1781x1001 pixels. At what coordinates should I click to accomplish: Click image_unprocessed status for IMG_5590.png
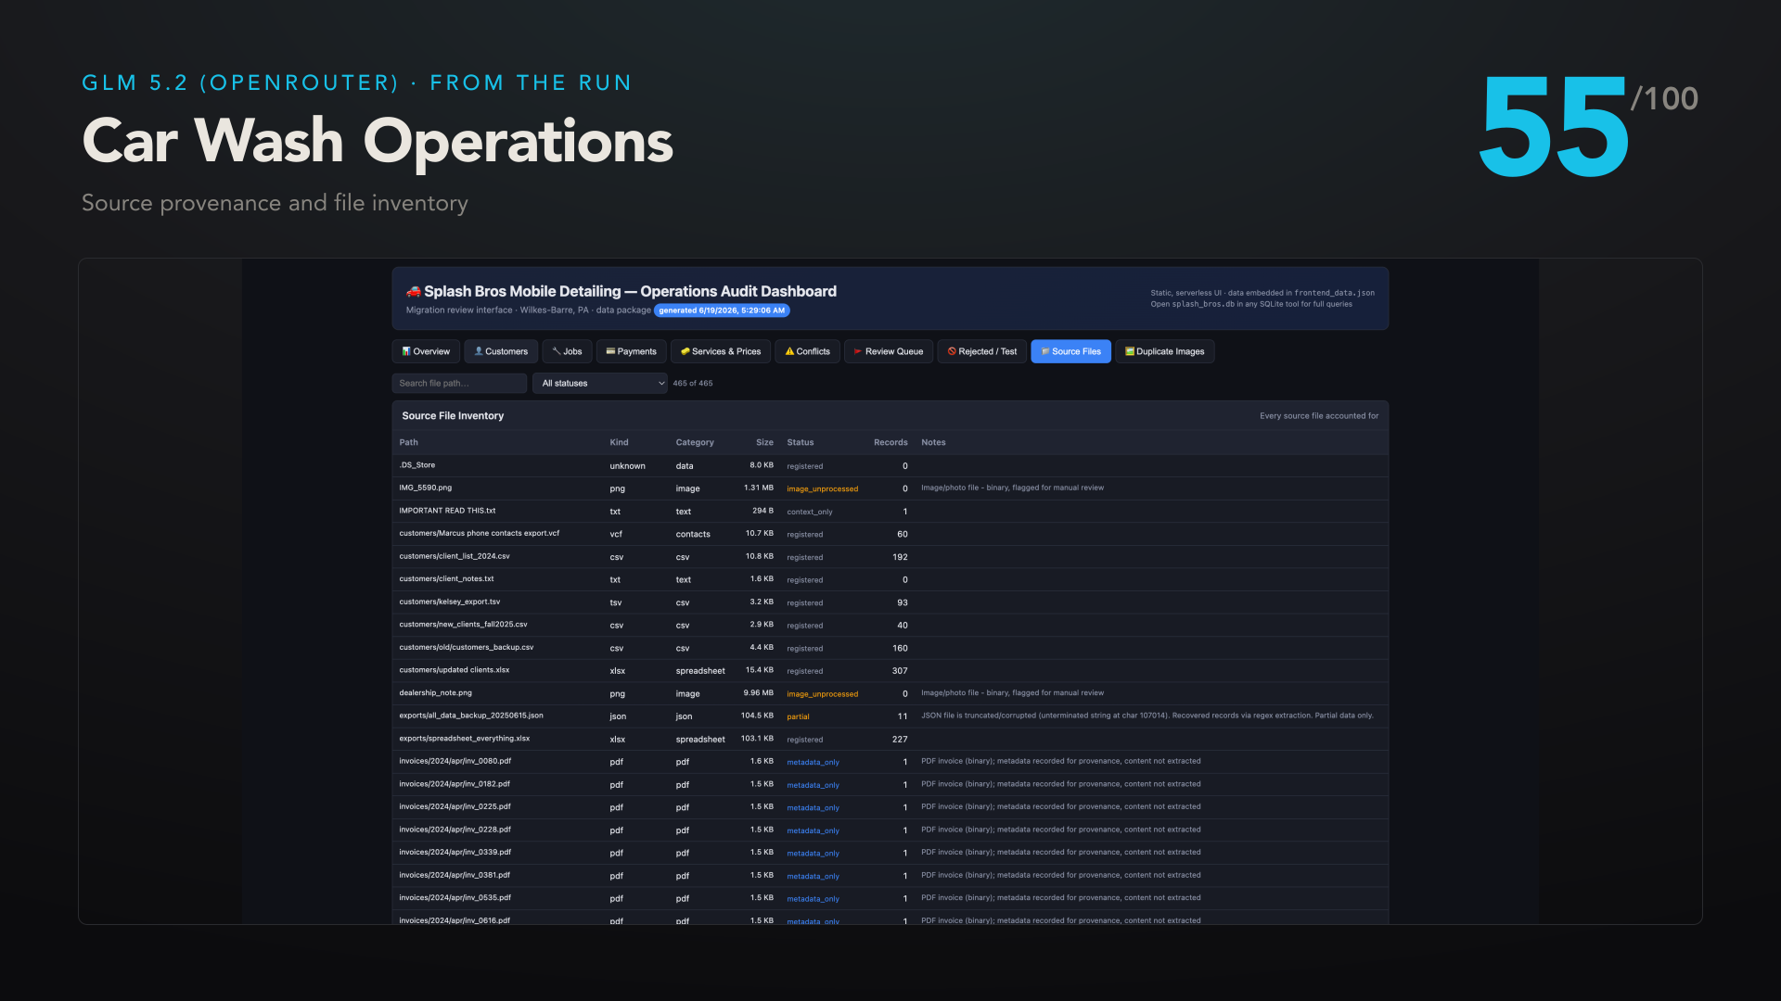coord(822,488)
